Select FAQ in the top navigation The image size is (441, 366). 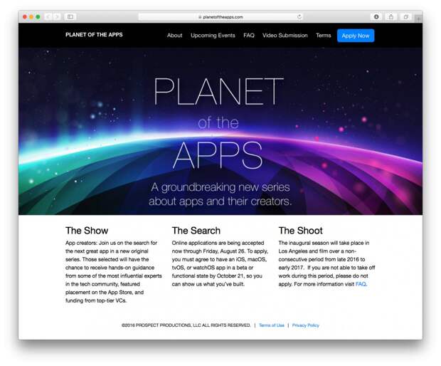249,36
